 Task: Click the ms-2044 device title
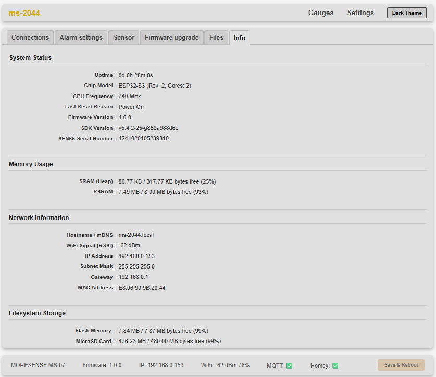pyautogui.click(x=24, y=13)
